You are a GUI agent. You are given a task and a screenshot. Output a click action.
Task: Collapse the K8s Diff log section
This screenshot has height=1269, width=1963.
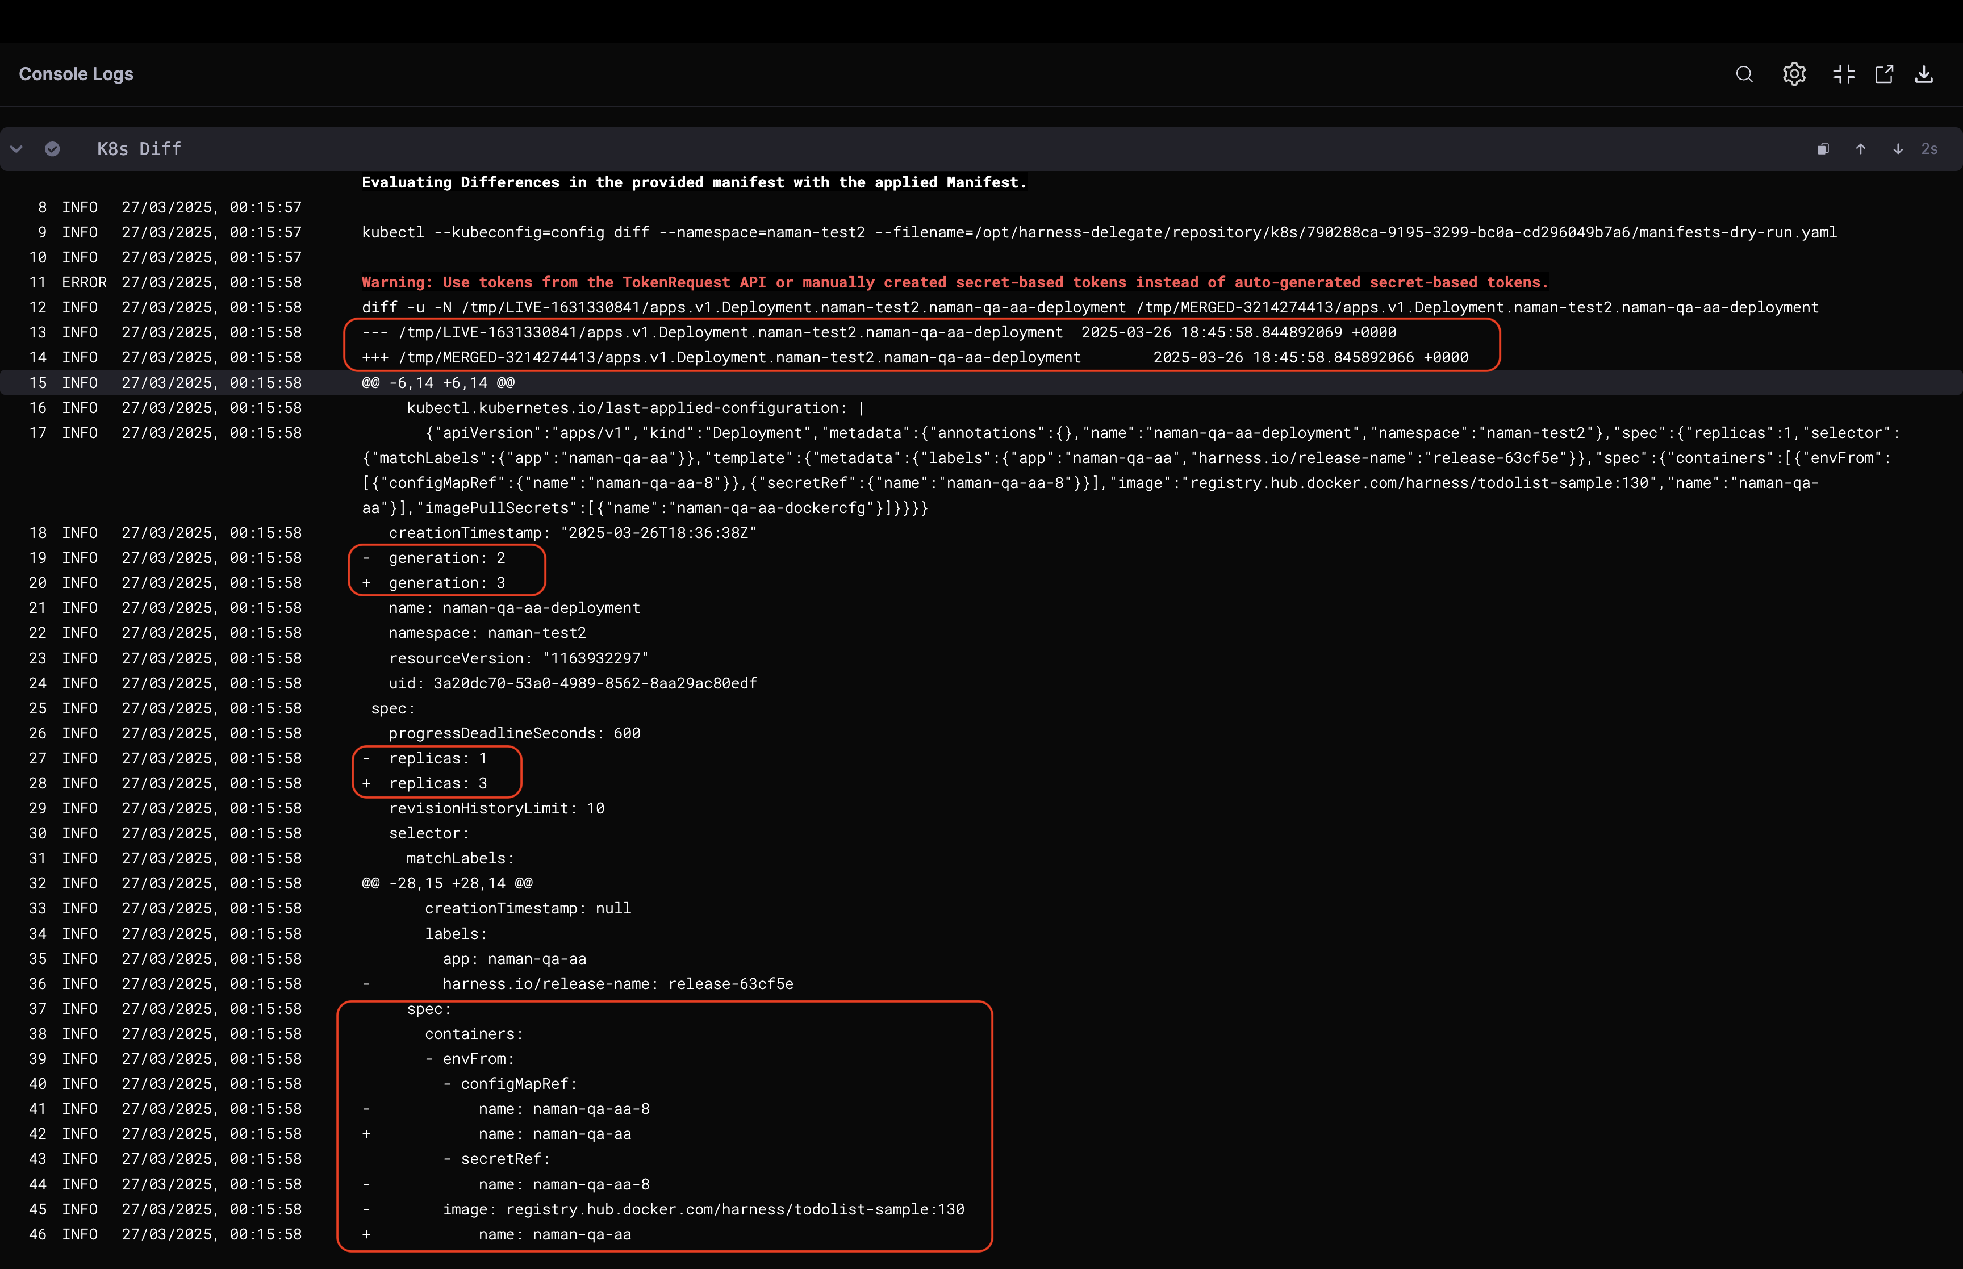coord(16,149)
